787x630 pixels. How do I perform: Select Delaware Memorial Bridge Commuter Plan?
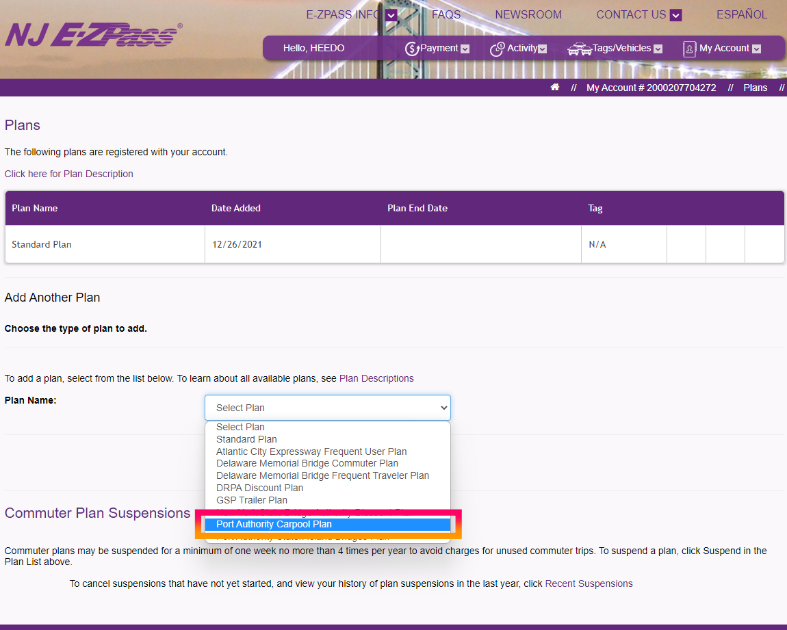tap(327, 464)
